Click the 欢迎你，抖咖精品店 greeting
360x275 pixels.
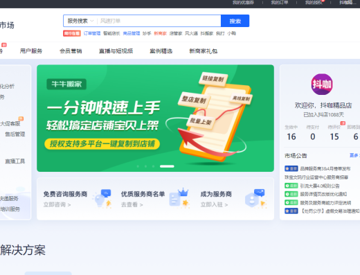323,105
